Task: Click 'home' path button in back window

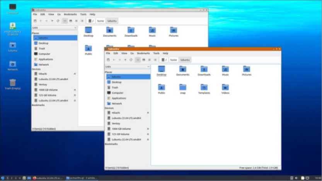Action: coord(101,21)
